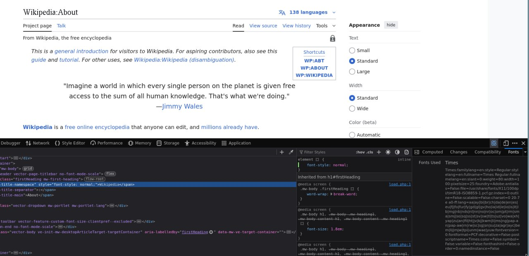The image size is (529, 256).
Task: Follow the Jimmy Wales link
Action: pos(182,106)
